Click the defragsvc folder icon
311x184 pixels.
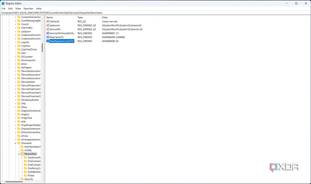pyautogui.click(x=19, y=67)
